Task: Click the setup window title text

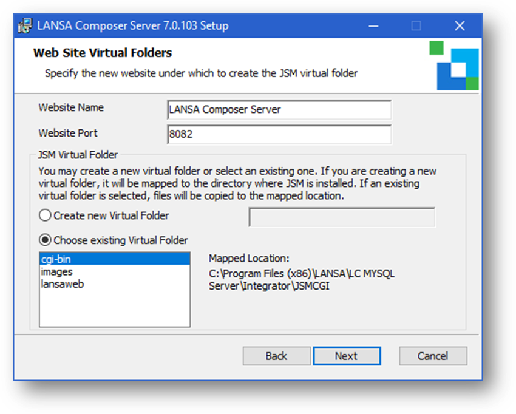Action: tap(132, 26)
